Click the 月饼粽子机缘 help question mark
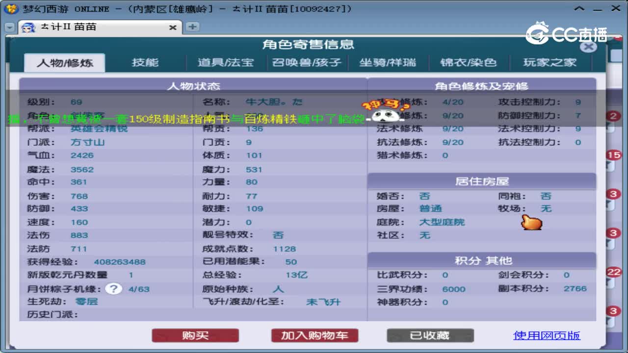The image size is (628, 353). [113, 288]
